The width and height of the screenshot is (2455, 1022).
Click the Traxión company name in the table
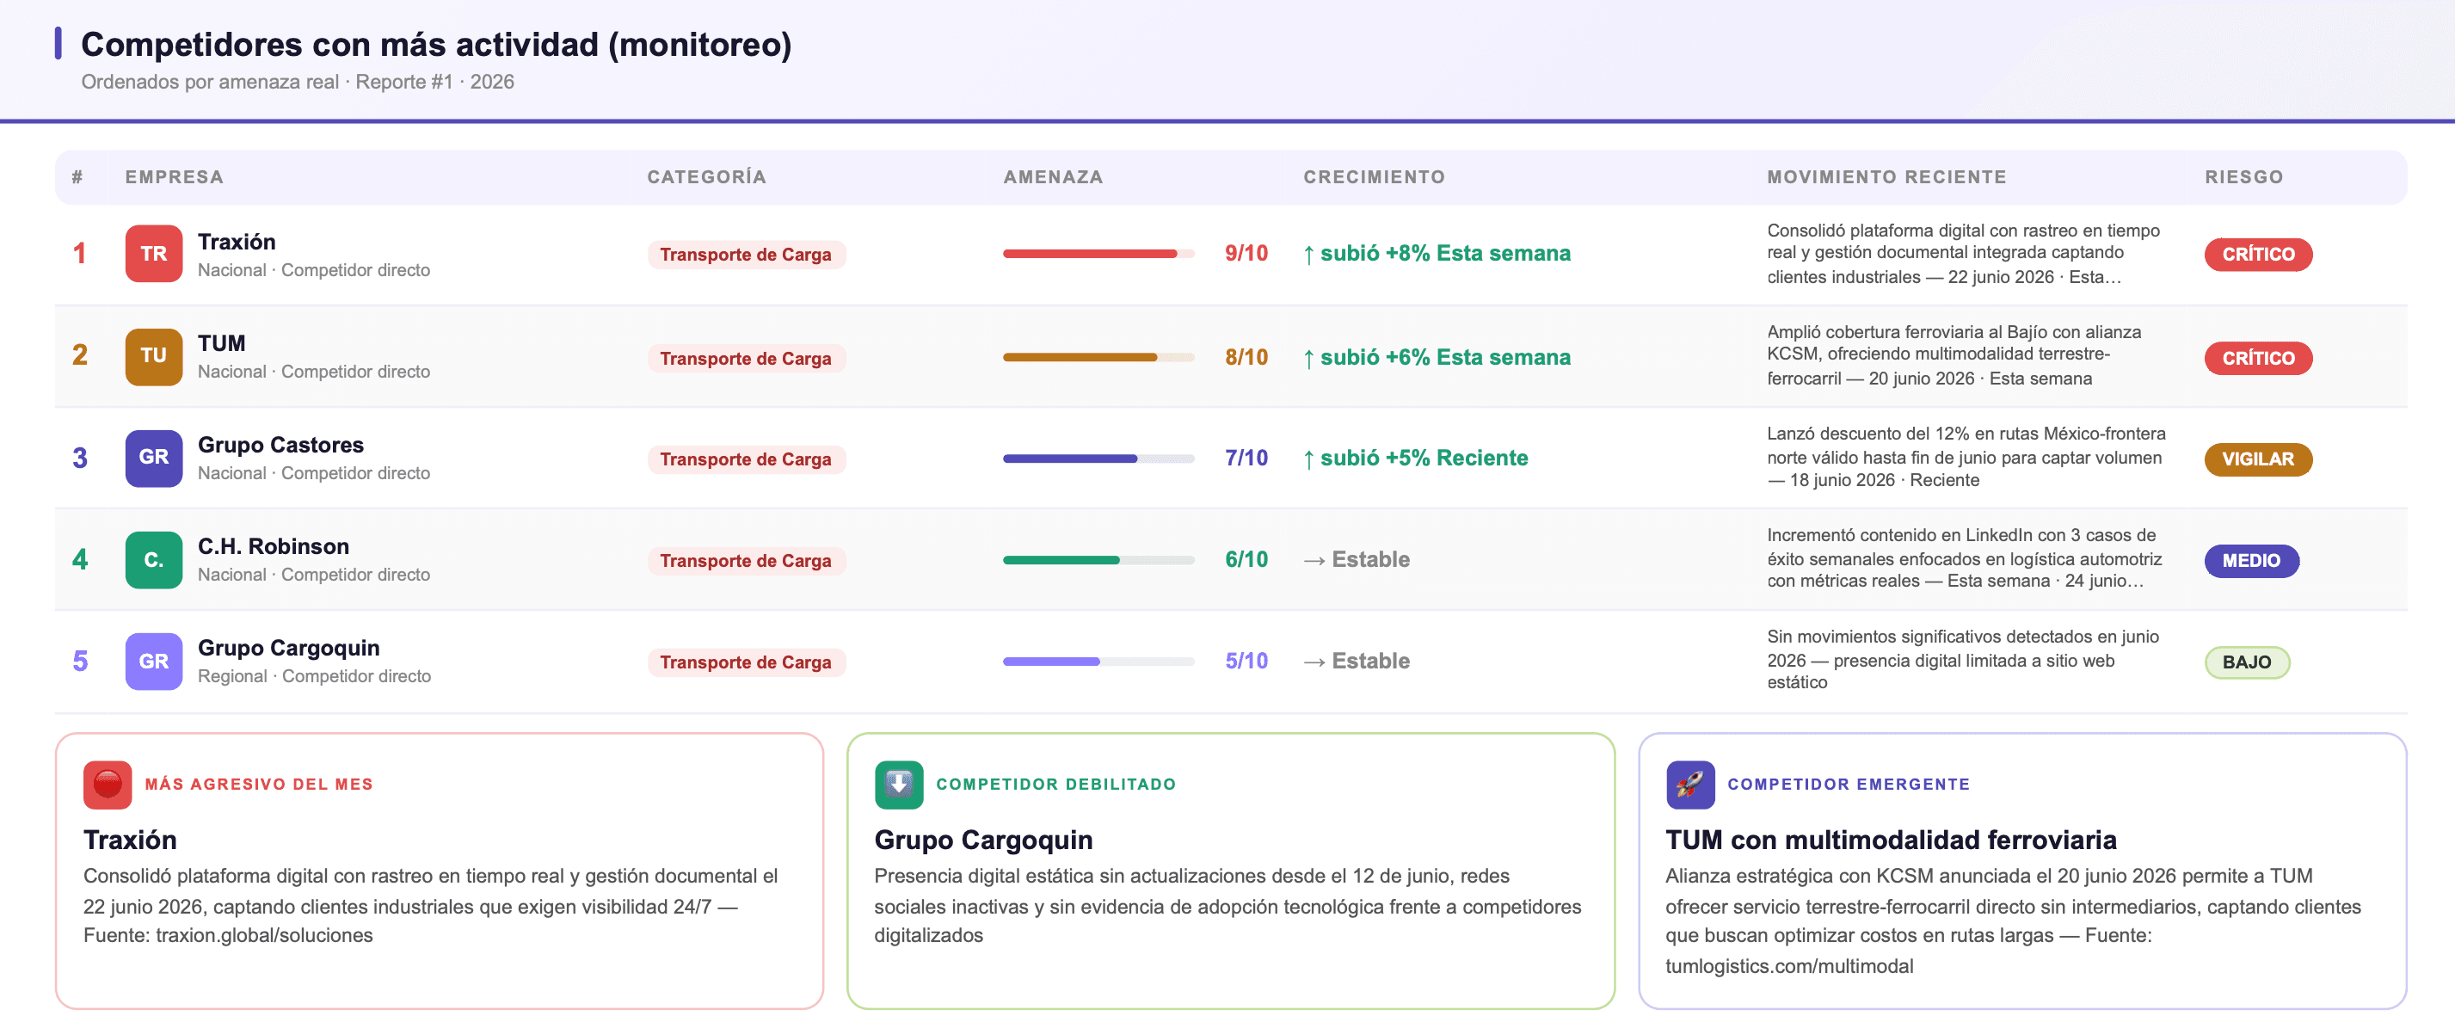[237, 242]
